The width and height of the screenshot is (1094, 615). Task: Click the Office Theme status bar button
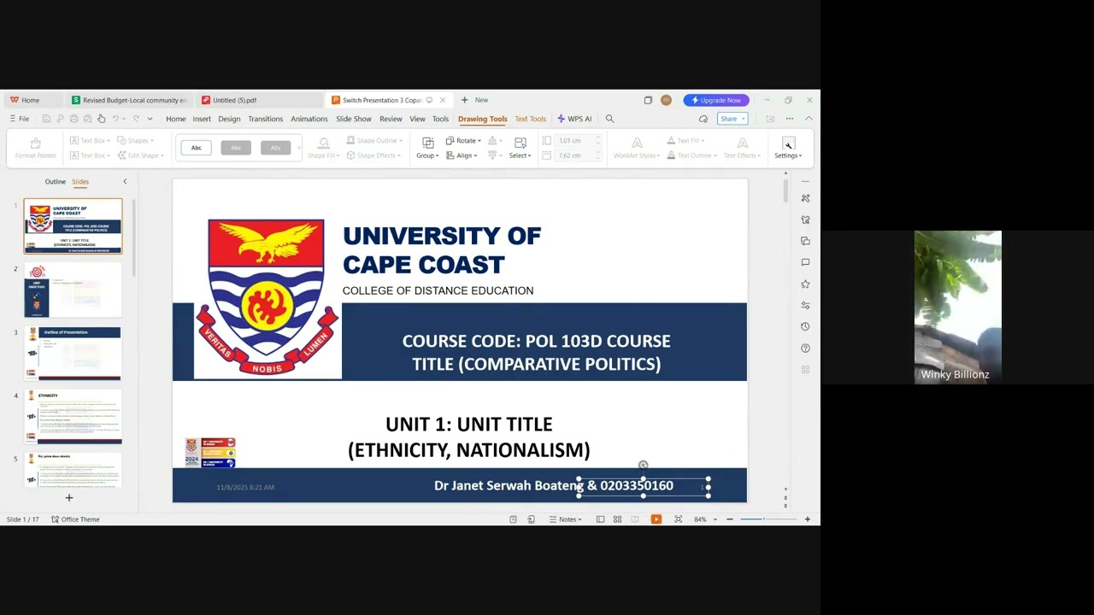[75, 519]
